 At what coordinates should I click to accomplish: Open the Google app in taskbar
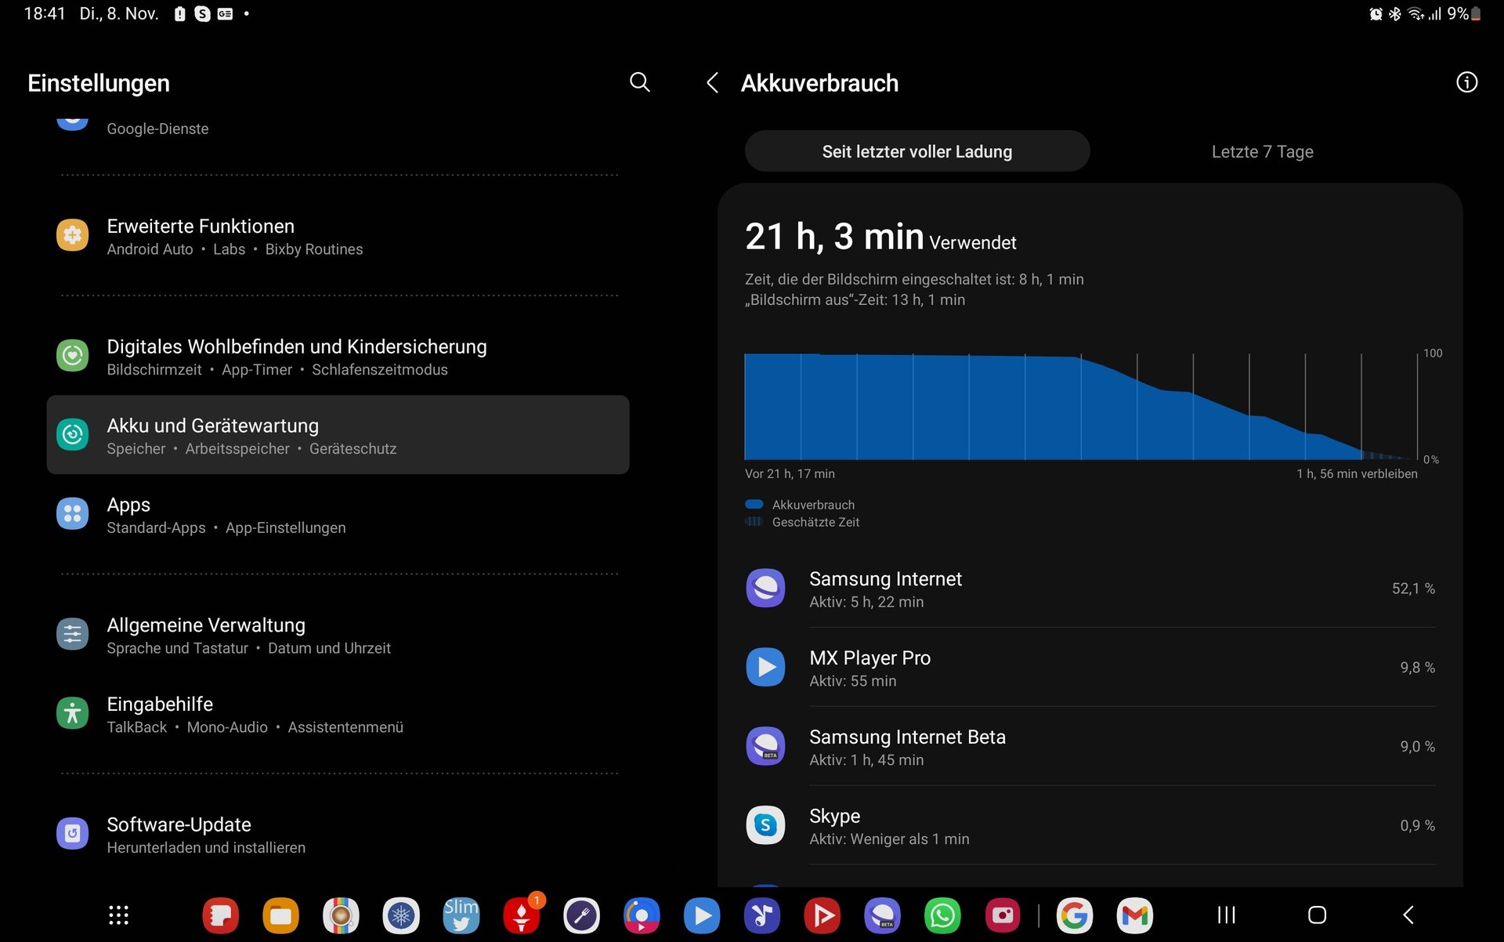pos(1075,915)
